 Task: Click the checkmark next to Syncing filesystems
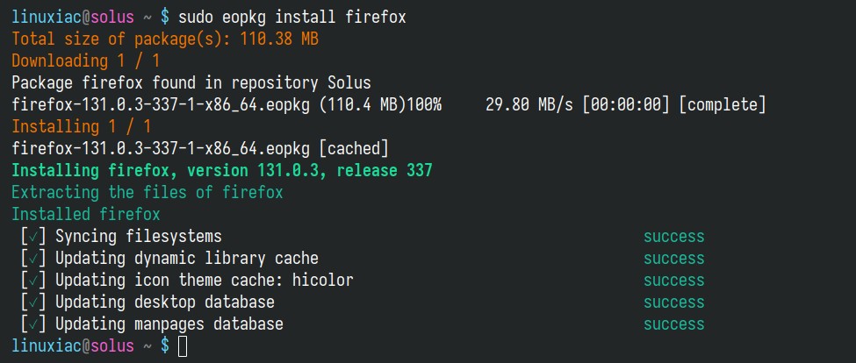point(34,237)
